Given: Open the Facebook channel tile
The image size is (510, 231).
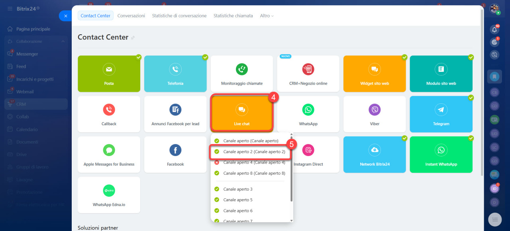Looking at the screenshot, I should pyautogui.click(x=175, y=155).
